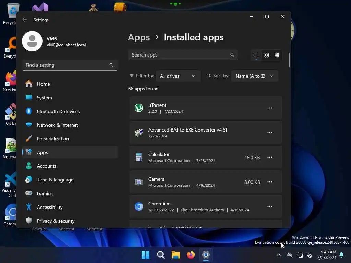Open Bluetooth & devices settings
This screenshot has height=263, width=351.
pyautogui.click(x=70, y=111)
